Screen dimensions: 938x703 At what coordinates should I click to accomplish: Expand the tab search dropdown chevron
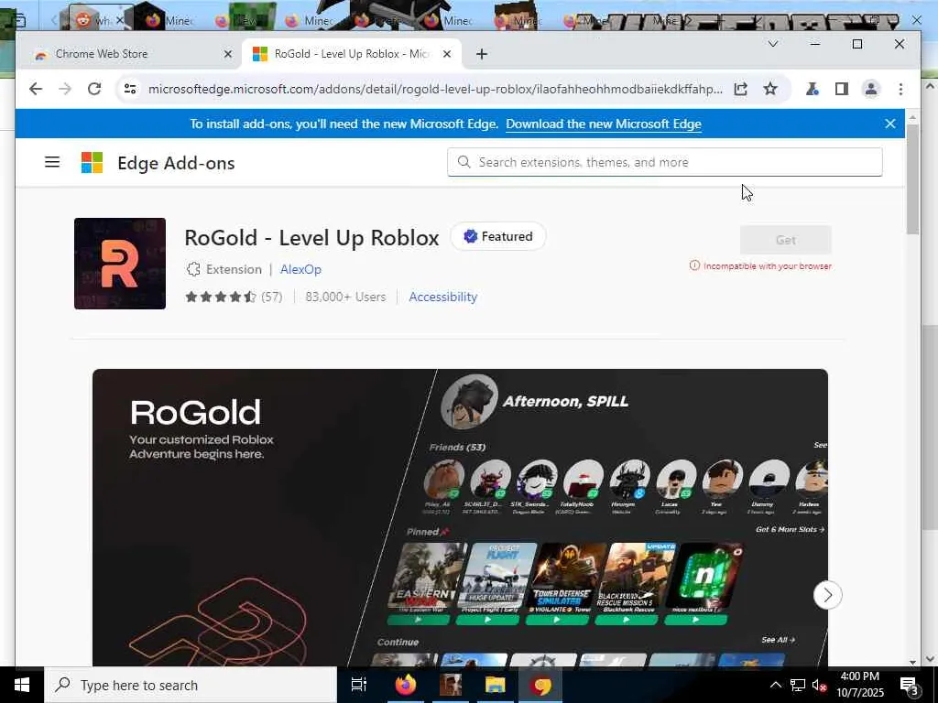773,44
